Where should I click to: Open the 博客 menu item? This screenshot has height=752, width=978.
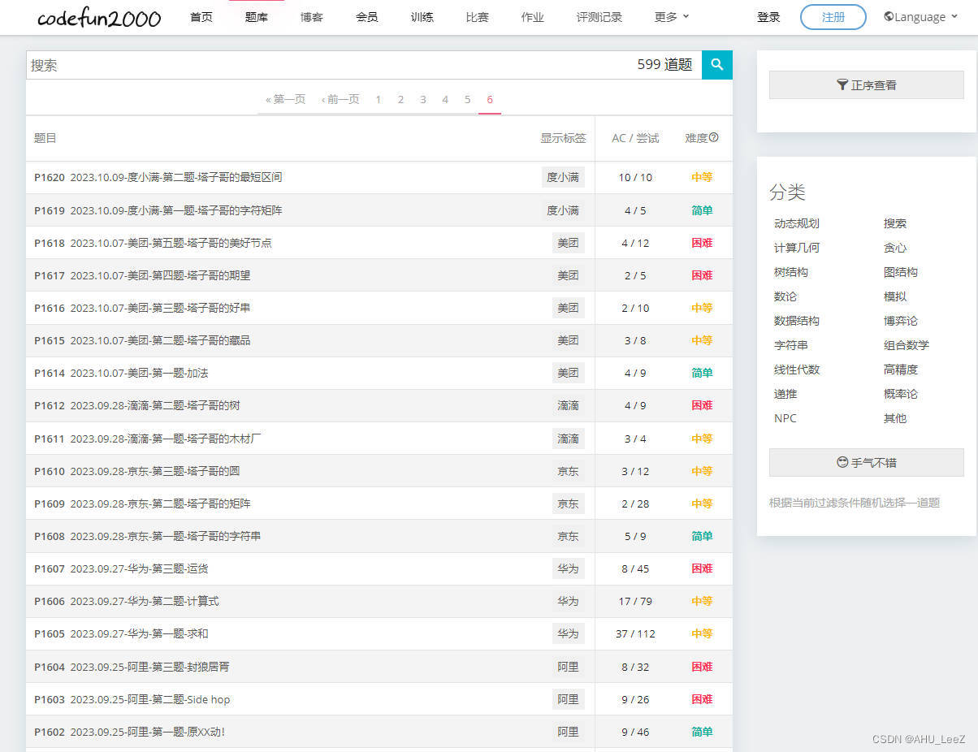tap(312, 17)
